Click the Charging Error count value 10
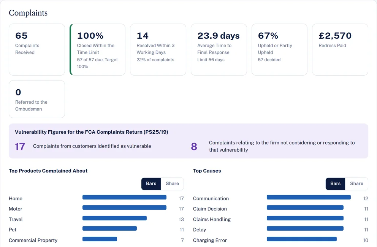Screen dimensions: 377x247 coord(366,241)
